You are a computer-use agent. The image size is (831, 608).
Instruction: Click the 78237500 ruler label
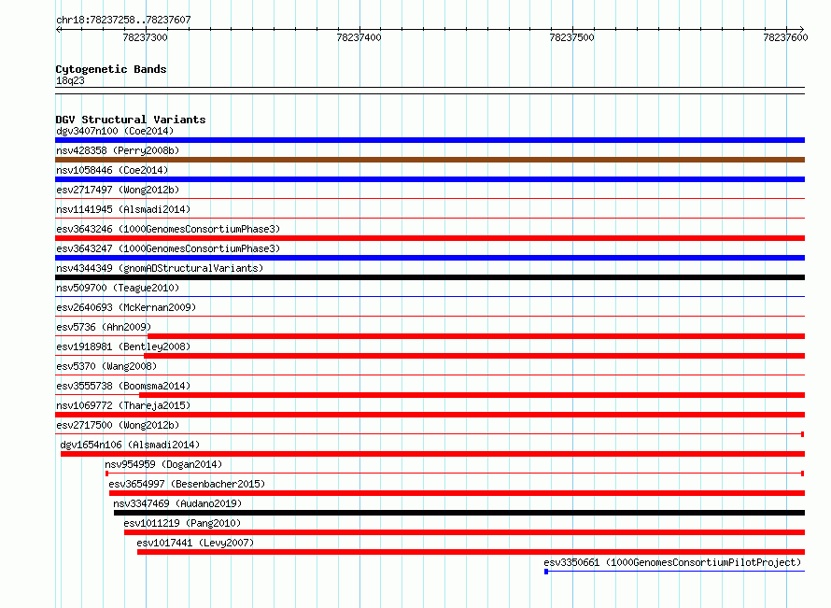coord(571,37)
